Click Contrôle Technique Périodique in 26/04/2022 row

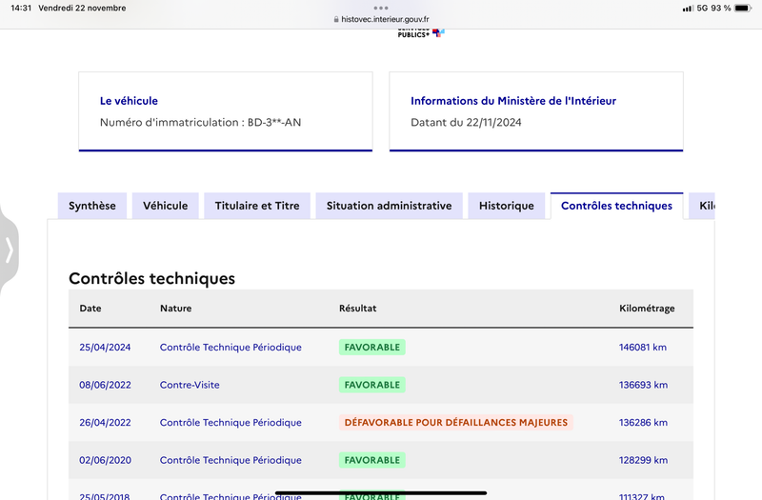coord(231,423)
